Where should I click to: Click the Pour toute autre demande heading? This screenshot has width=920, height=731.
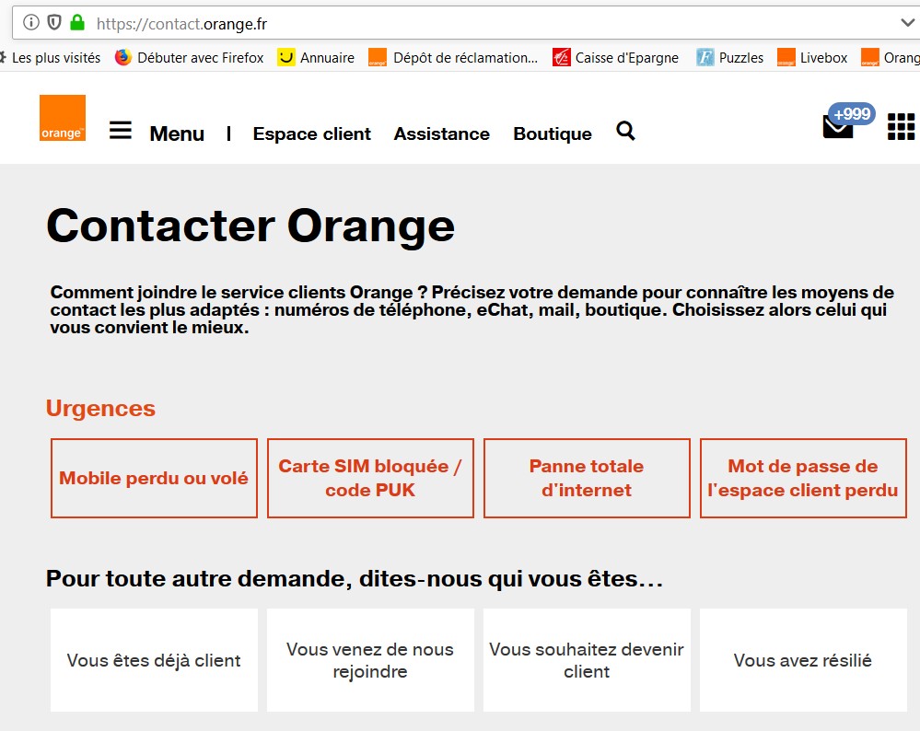pos(355,578)
